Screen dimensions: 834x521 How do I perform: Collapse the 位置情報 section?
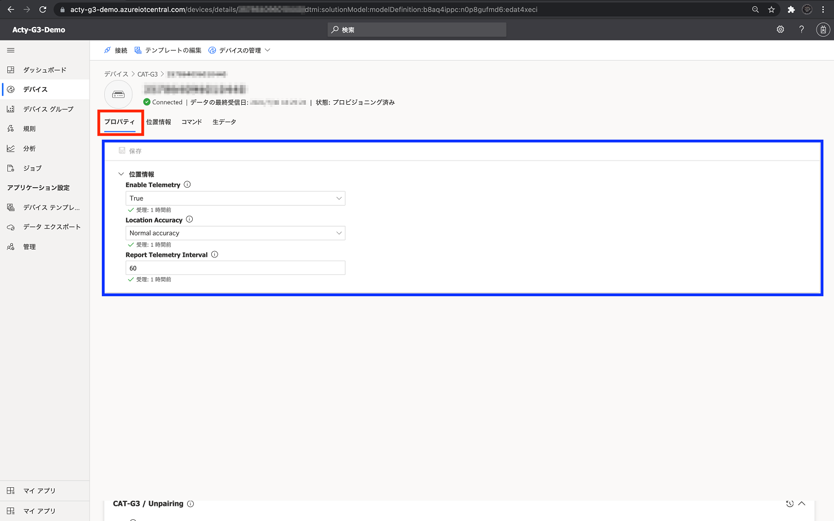coord(121,174)
